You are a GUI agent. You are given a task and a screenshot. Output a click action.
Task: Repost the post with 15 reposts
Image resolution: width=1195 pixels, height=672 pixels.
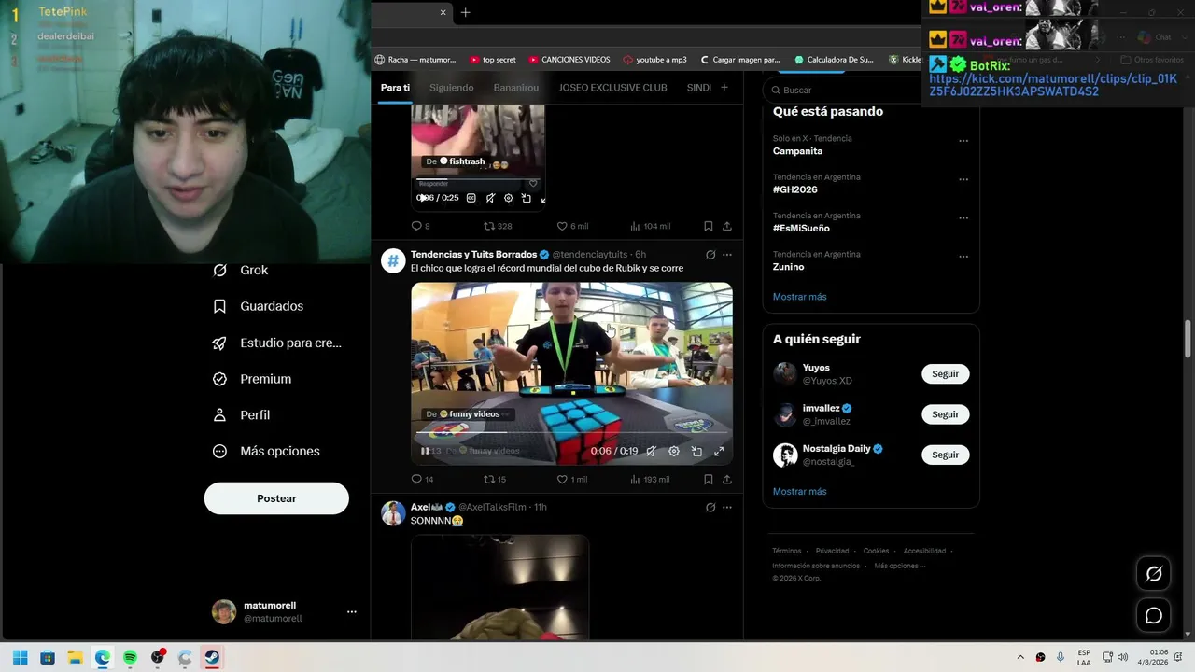pyautogui.click(x=495, y=480)
